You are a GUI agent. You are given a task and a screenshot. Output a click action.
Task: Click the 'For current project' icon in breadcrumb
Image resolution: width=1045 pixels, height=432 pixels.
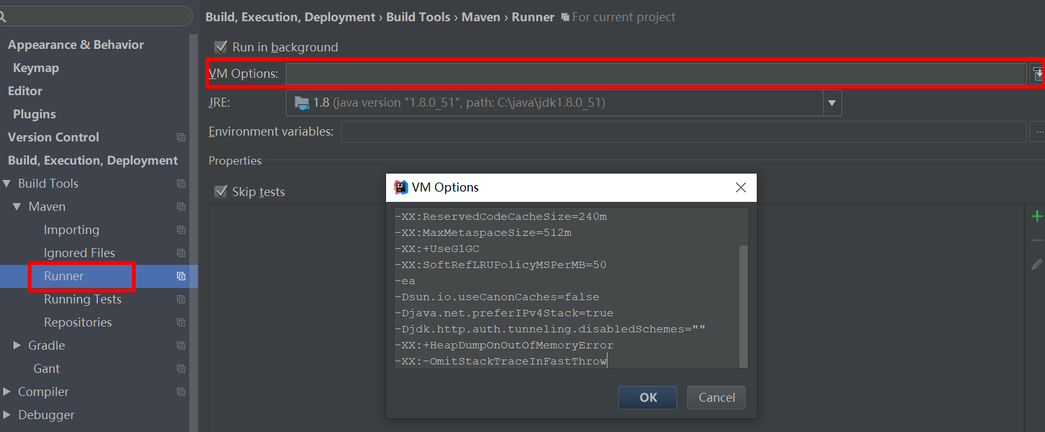(x=565, y=17)
